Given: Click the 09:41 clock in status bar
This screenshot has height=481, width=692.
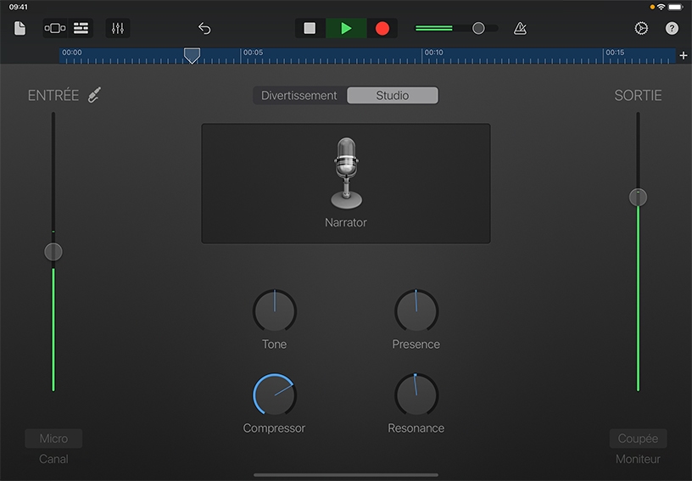Looking at the screenshot, I should coord(18,7).
